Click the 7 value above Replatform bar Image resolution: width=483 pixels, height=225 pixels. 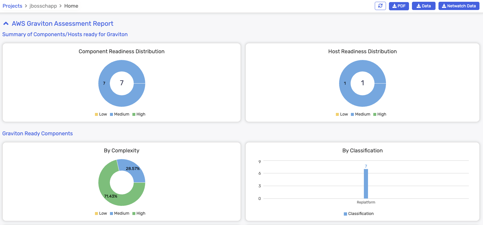click(366, 166)
